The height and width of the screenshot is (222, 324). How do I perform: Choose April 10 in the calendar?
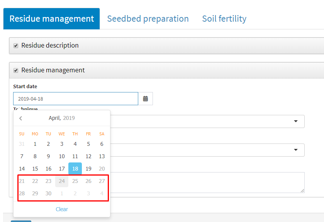tap(62, 156)
